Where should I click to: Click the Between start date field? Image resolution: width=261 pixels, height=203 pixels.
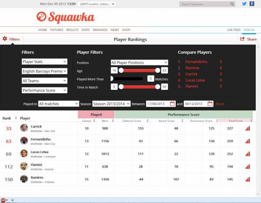161,104
